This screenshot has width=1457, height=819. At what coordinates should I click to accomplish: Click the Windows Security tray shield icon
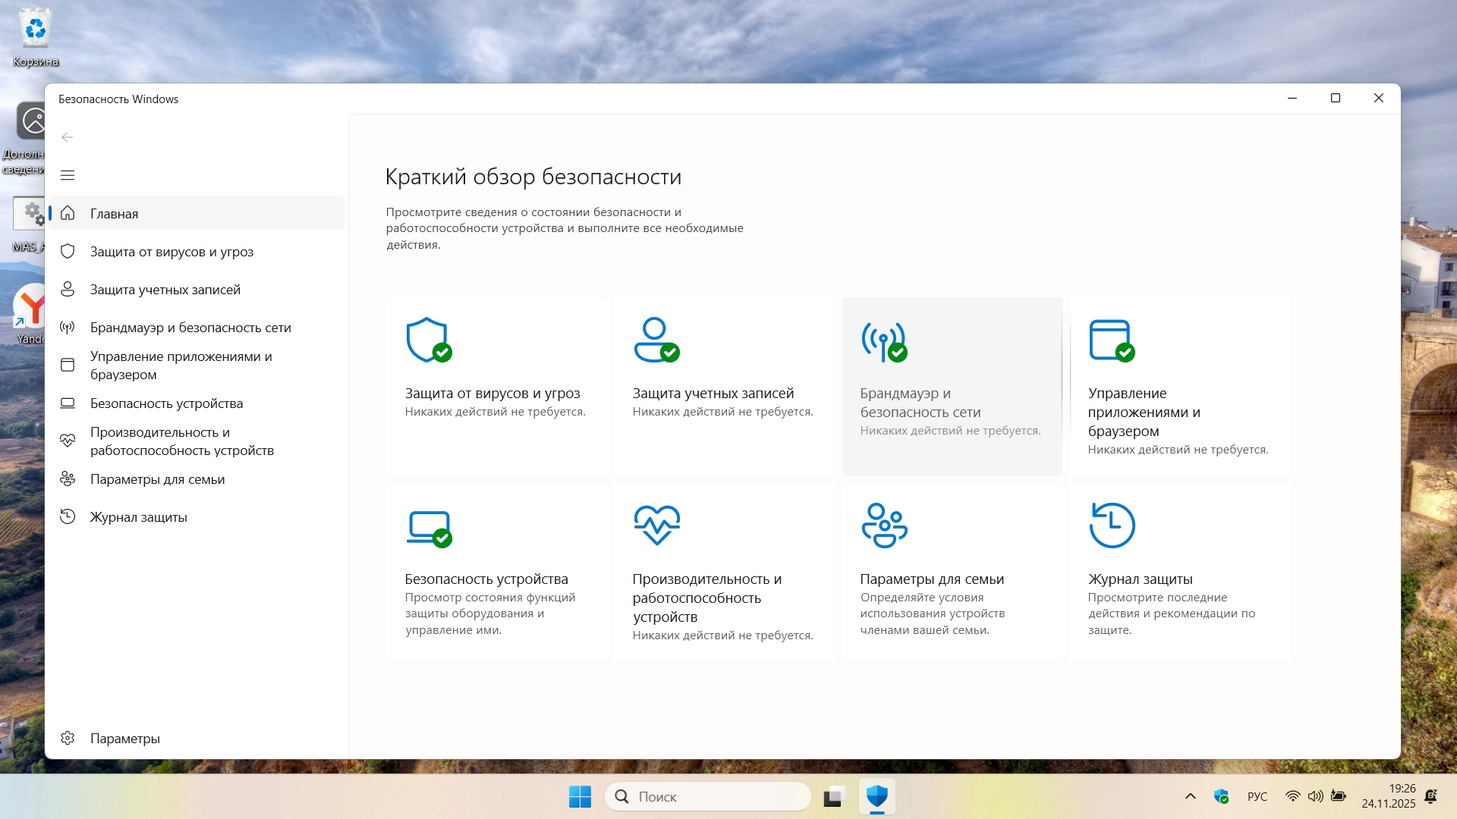coord(1221,796)
